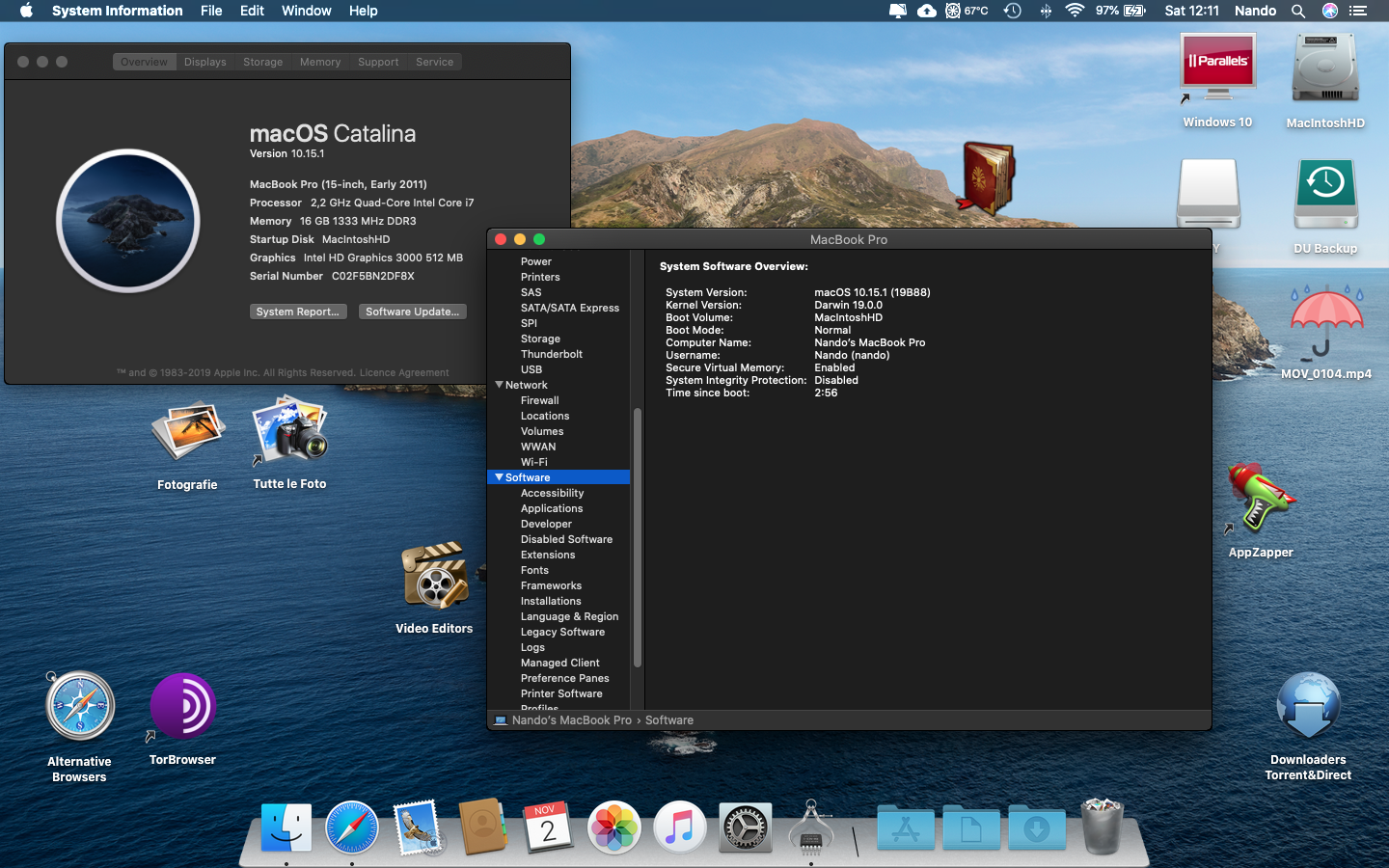Open Contacts in the Dock
1389x868 pixels.
pyautogui.click(x=483, y=827)
